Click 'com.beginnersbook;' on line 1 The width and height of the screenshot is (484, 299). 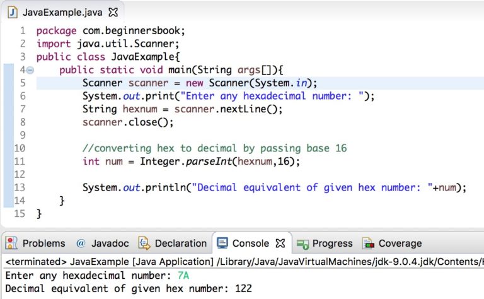(x=134, y=30)
